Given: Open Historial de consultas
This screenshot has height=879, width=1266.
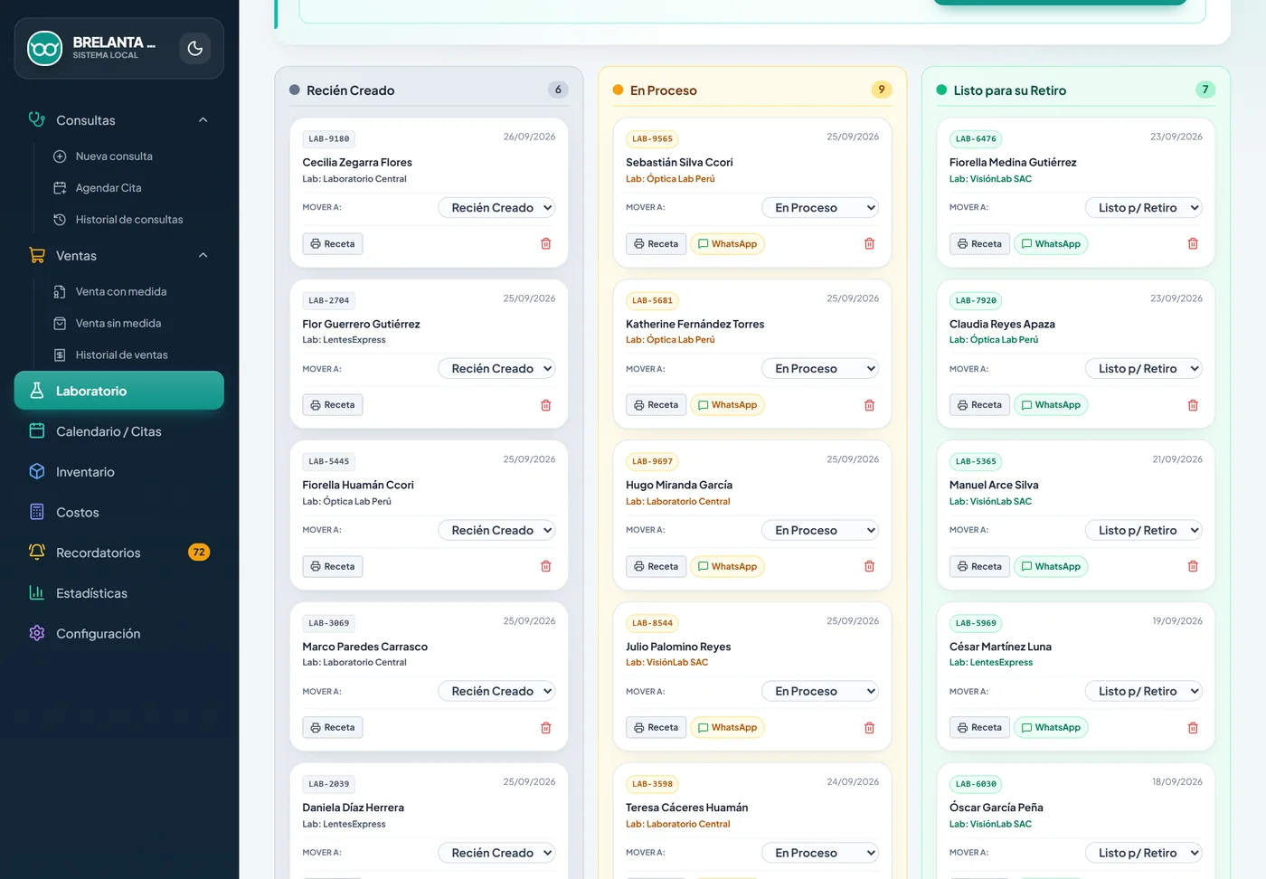Looking at the screenshot, I should click(x=129, y=220).
